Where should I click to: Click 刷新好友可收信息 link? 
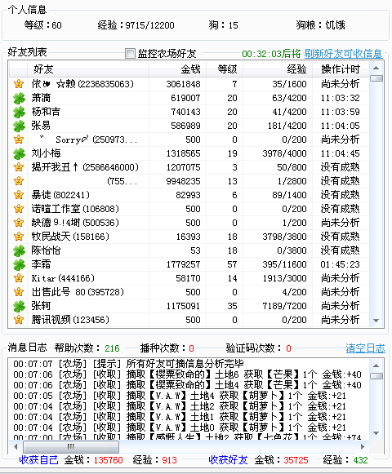pos(343,54)
